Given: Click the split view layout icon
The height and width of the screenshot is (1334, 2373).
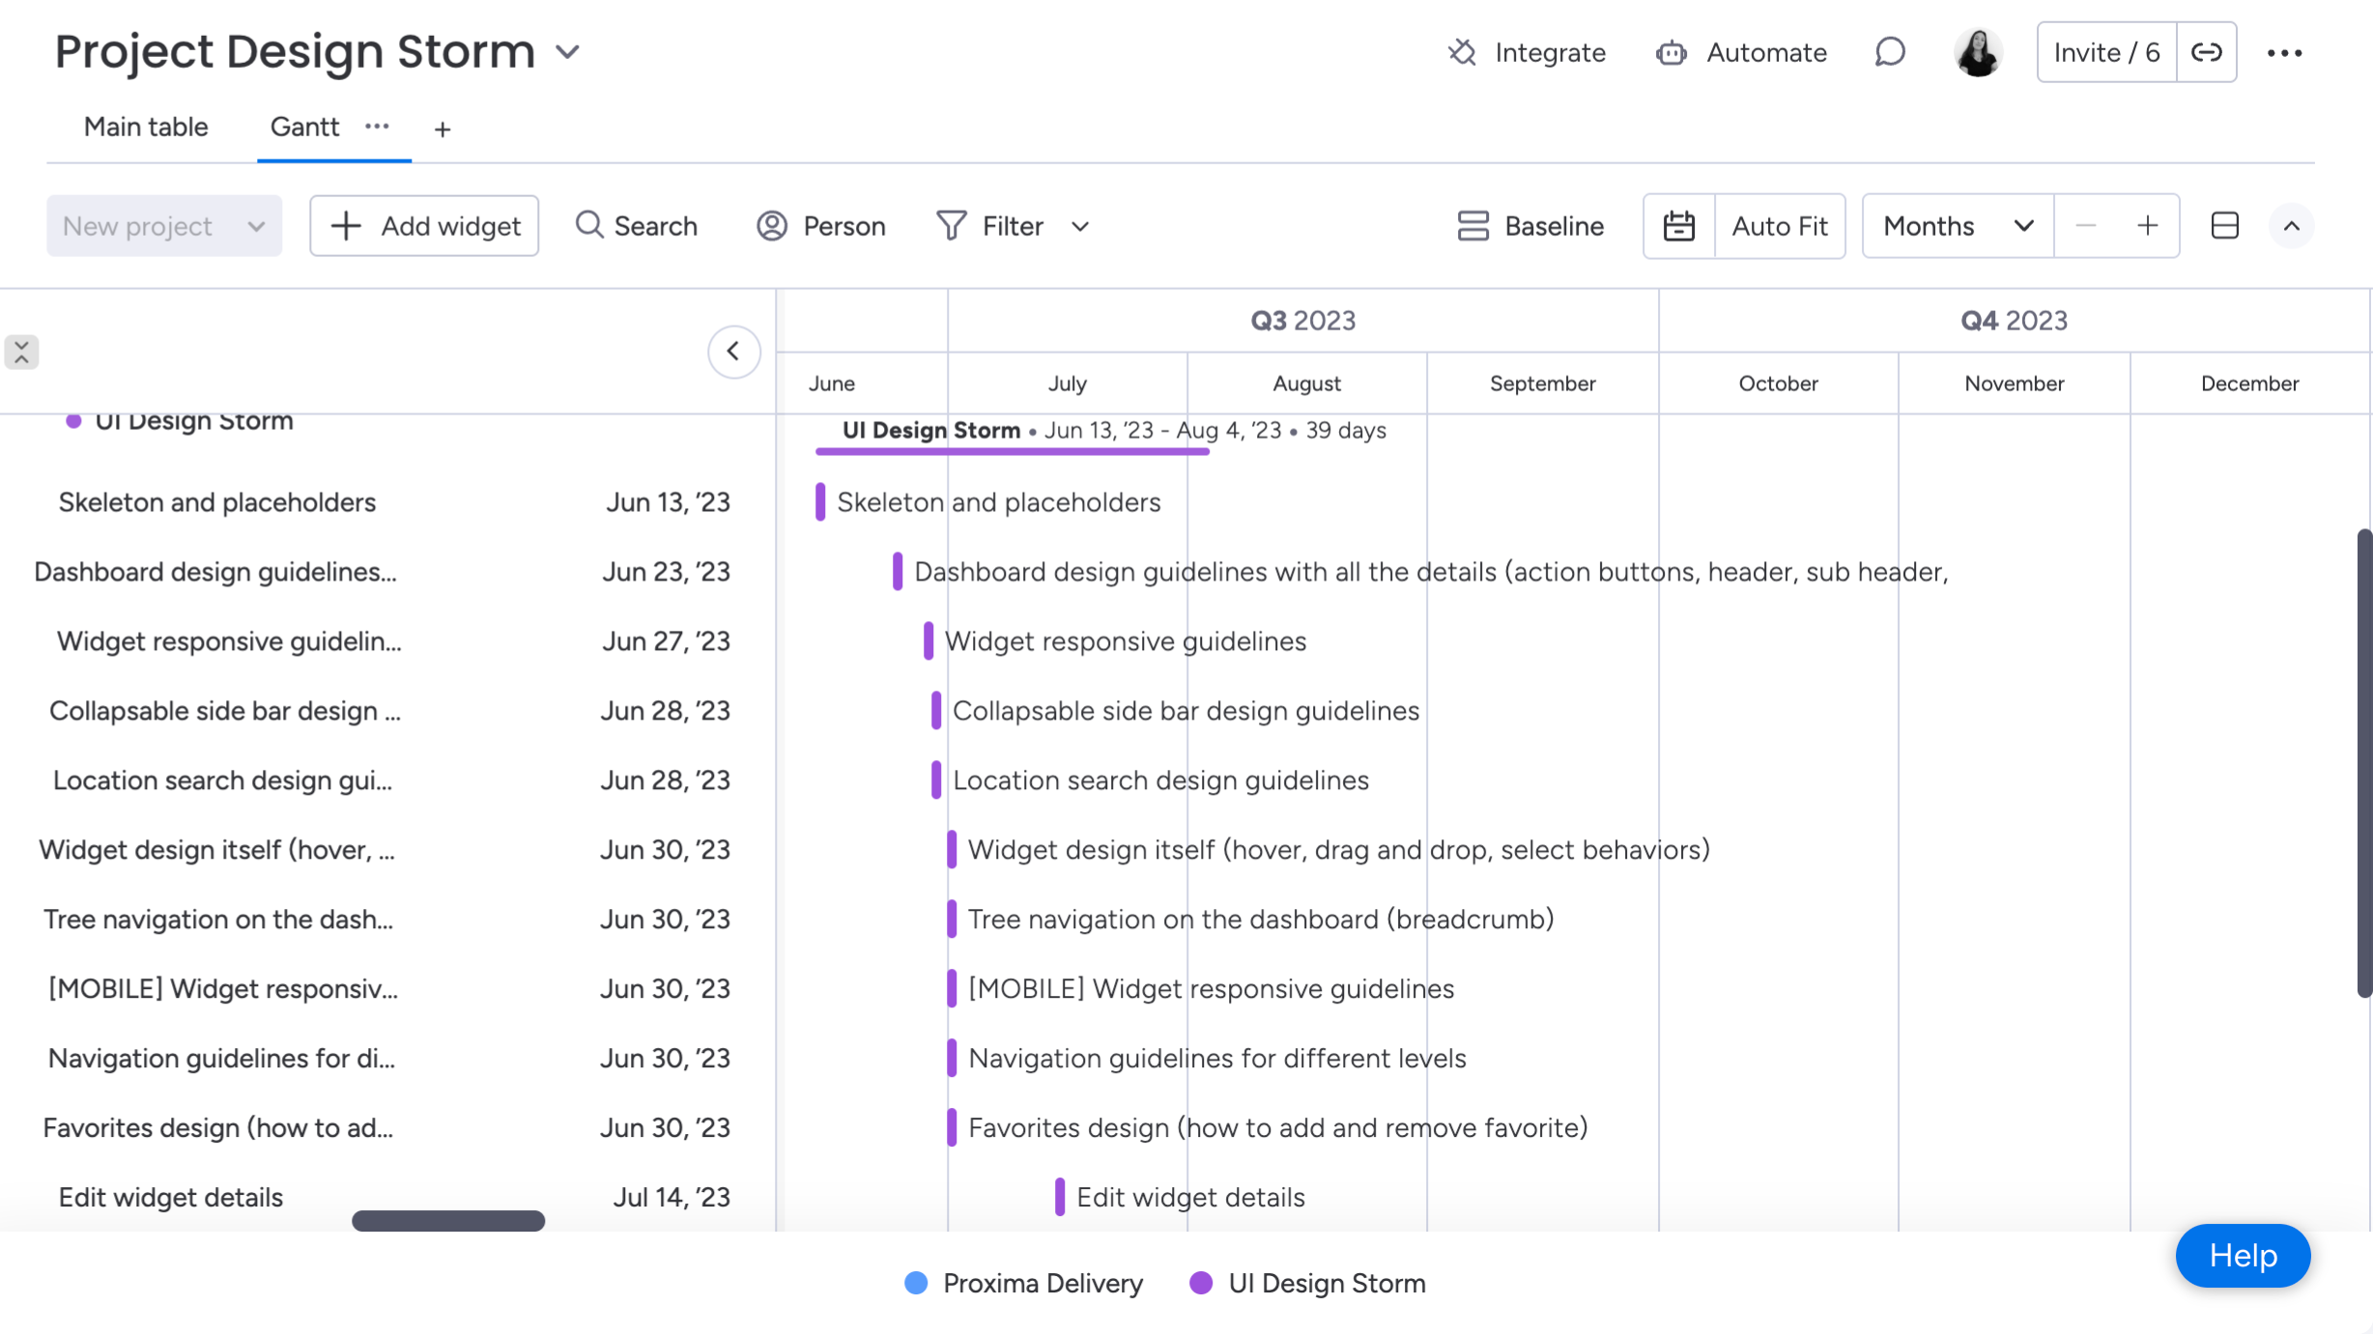Looking at the screenshot, I should 2225,226.
